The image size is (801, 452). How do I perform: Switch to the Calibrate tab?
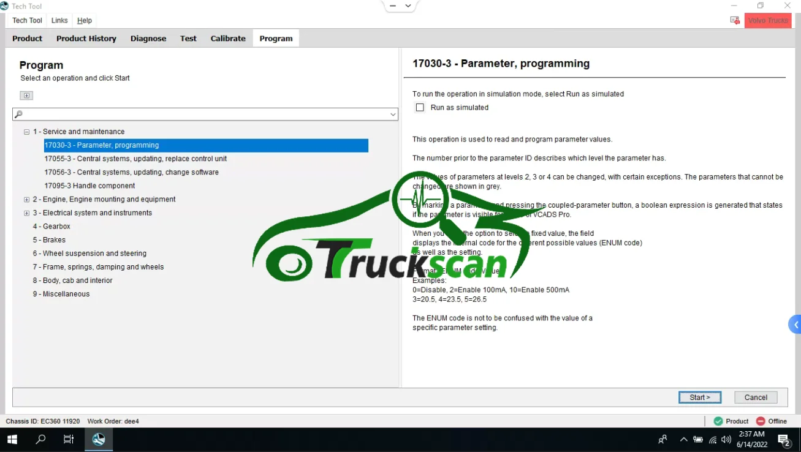(x=228, y=39)
